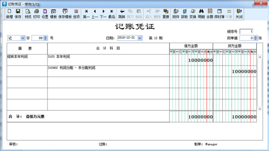The width and height of the screenshot is (269, 151).
Task: Open the 序时簿 (journal book) icon
Action: pyautogui.click(x=219, y=14)
